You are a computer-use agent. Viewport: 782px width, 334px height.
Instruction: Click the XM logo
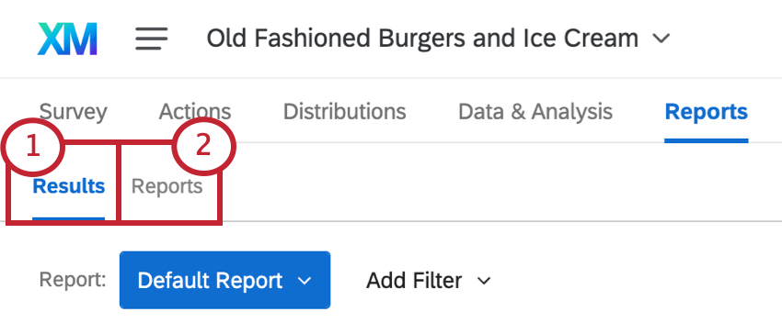[67, 39]
